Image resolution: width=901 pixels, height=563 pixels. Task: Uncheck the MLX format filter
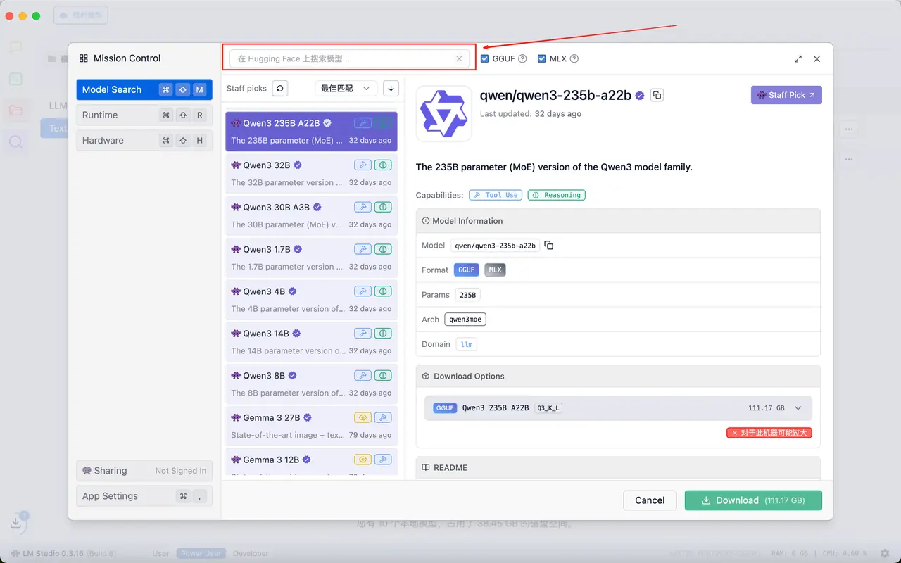(541, 58)
